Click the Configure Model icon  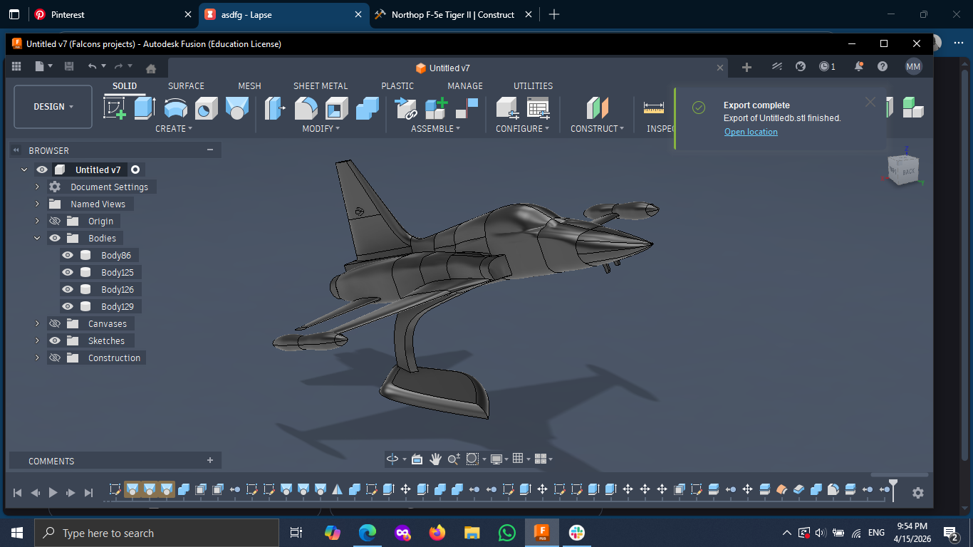click(x=506, y=108)
